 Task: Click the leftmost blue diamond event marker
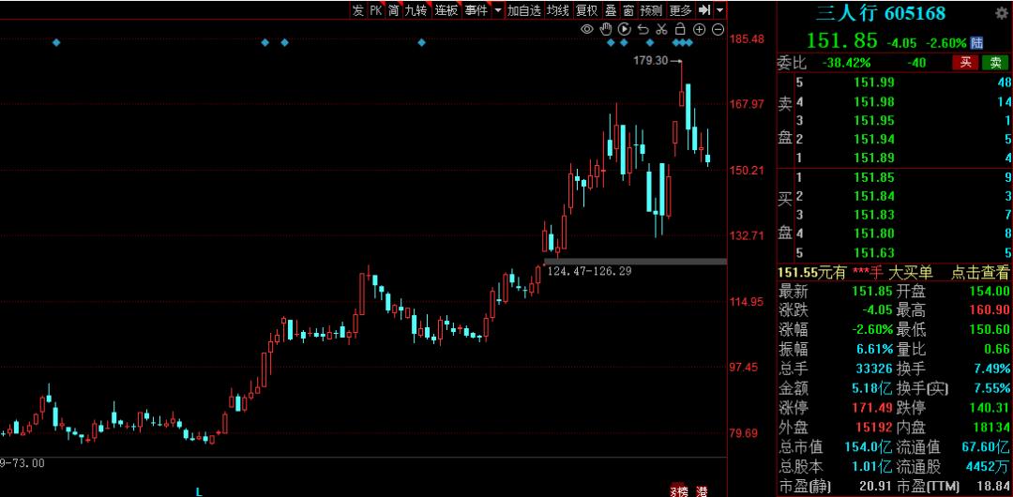tap(56, 42)
